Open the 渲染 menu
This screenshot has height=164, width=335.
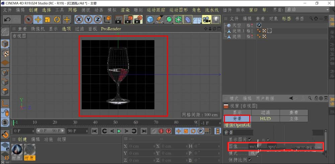(125, 10)
